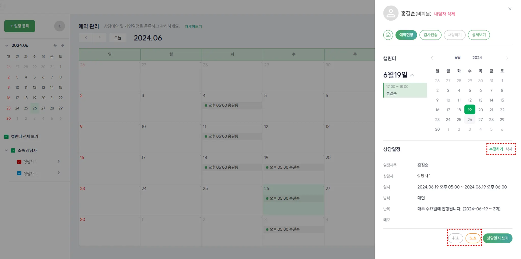The image size is (521, 259).
Task: Switch to the 검사전송 tab
Action: coord(430,35)
